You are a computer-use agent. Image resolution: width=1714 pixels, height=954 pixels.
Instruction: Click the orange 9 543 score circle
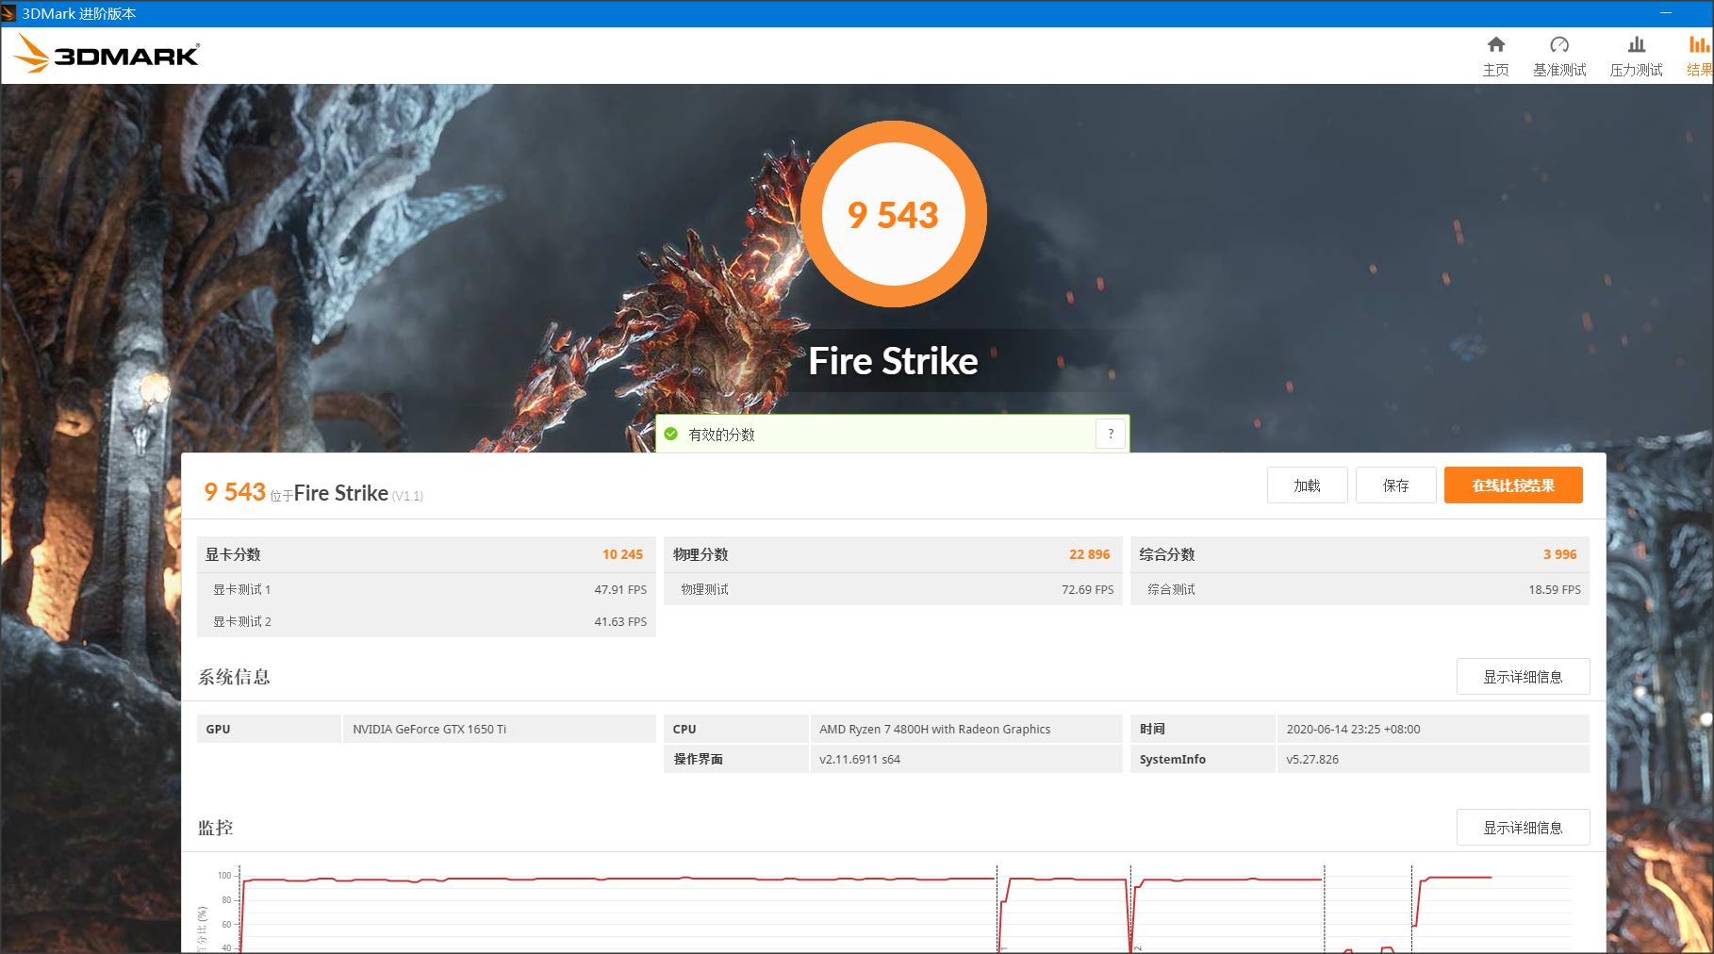pos(893,215)
